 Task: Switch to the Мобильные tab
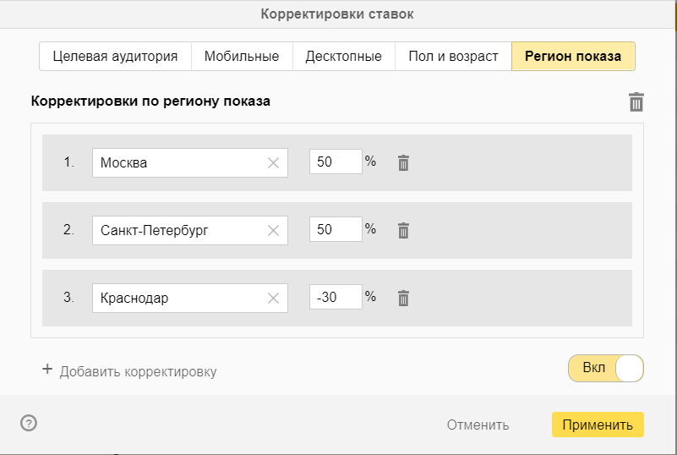pyautogui.click(x=242, y=56)
